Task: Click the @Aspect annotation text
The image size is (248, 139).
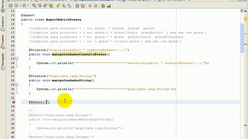Action: coord(28,15)
